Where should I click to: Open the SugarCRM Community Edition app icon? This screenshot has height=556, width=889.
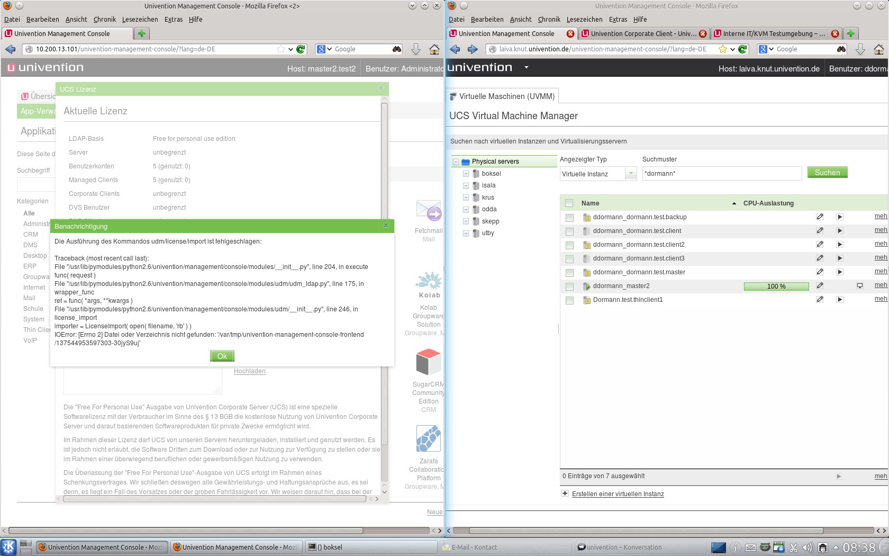(429, 362)
